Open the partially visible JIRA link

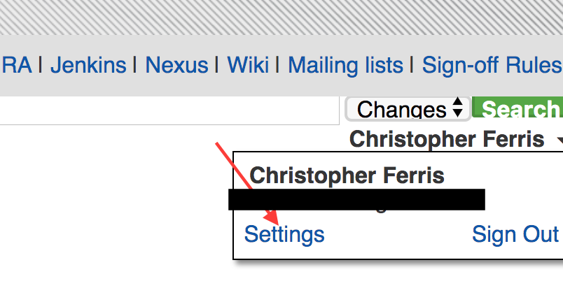[16, 65]
